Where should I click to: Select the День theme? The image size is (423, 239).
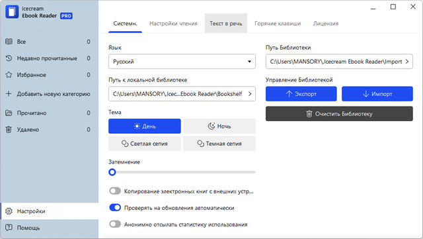click(145, 126)
